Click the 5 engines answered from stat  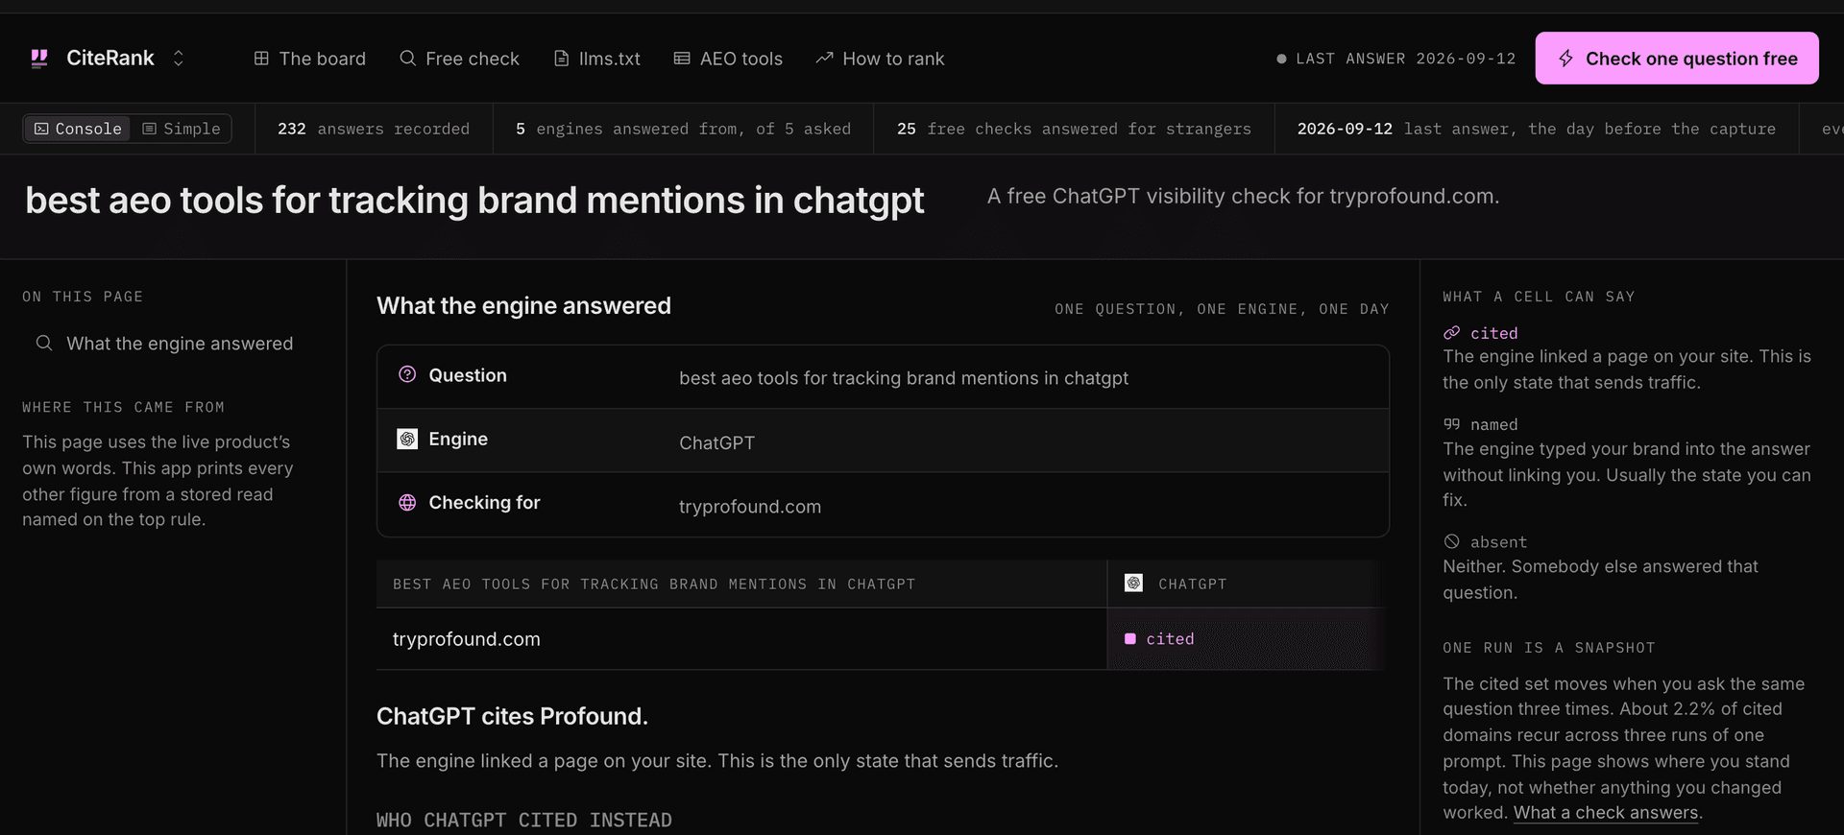pos(683,129)
